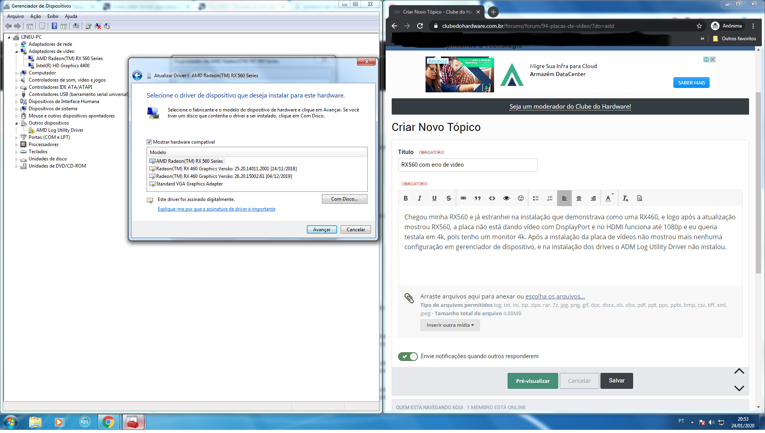Open the emoticon smiley picker
The image size is (765, 433).
pos(521,198)
